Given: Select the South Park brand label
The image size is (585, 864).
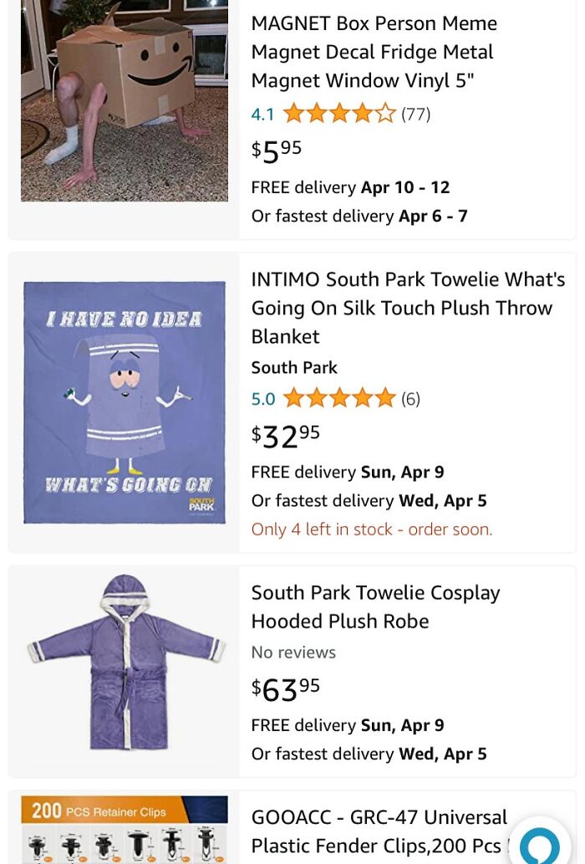Looking at the screenshot, I should click(x=294, y=367).
